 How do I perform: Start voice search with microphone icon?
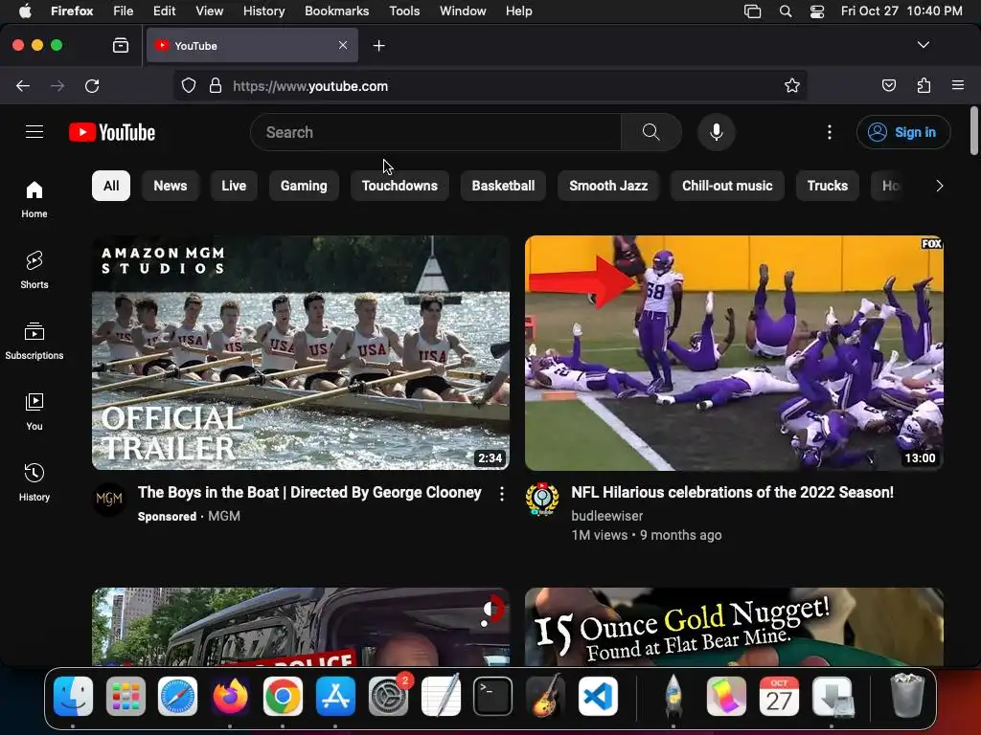[717, 132]
